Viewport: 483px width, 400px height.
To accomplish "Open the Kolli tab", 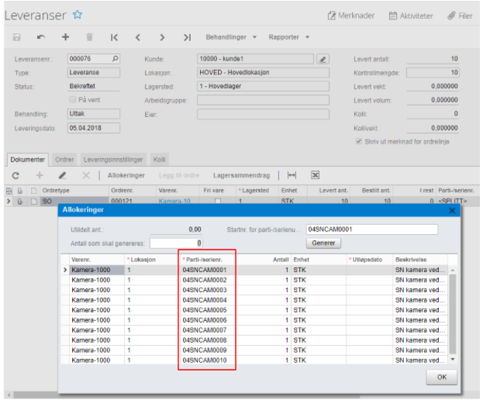I will pos(159,160).
